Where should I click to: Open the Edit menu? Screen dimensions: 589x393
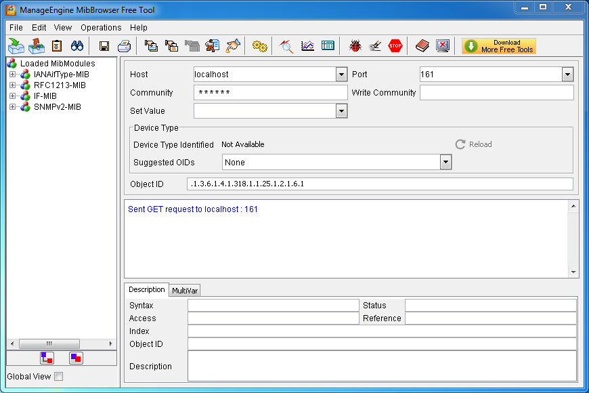pyautogui.click(x=39, y=28)
